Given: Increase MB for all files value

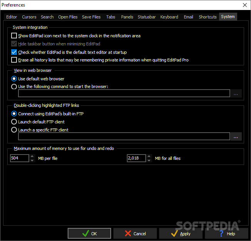Looking at the screenshot, I should tap(149, 156).
